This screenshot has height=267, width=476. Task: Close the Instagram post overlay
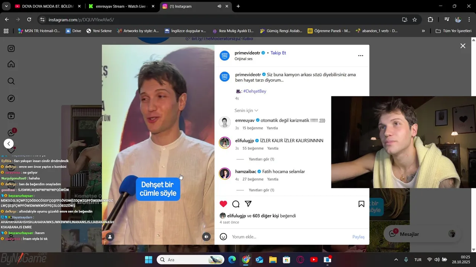click(463, 46)
